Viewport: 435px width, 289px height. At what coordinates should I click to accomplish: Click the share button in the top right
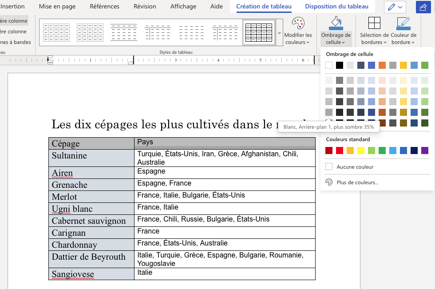(423, 7)
